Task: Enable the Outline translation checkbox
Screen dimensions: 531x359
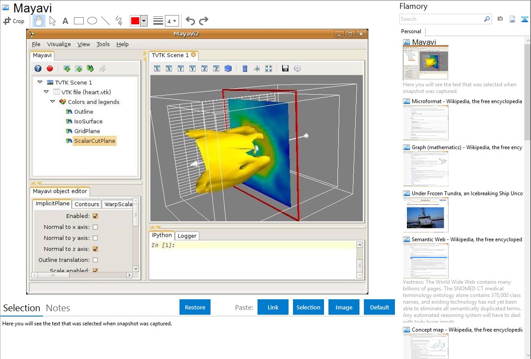Action: coord(95,260)
